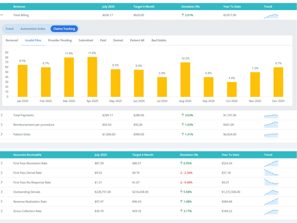This screenshot has width=297, height=223.
Task: Collapse the Total Billing row
Action: 1,15
